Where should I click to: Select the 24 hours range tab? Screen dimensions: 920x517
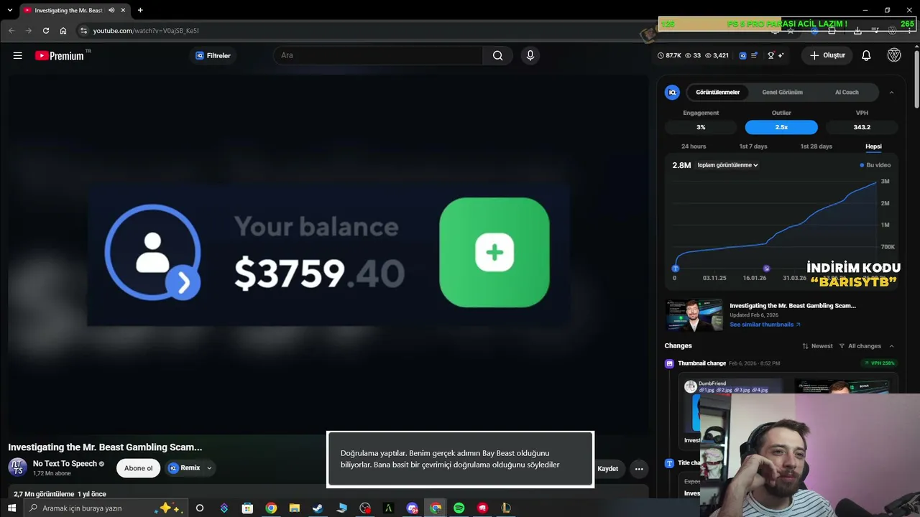[694, 146]
